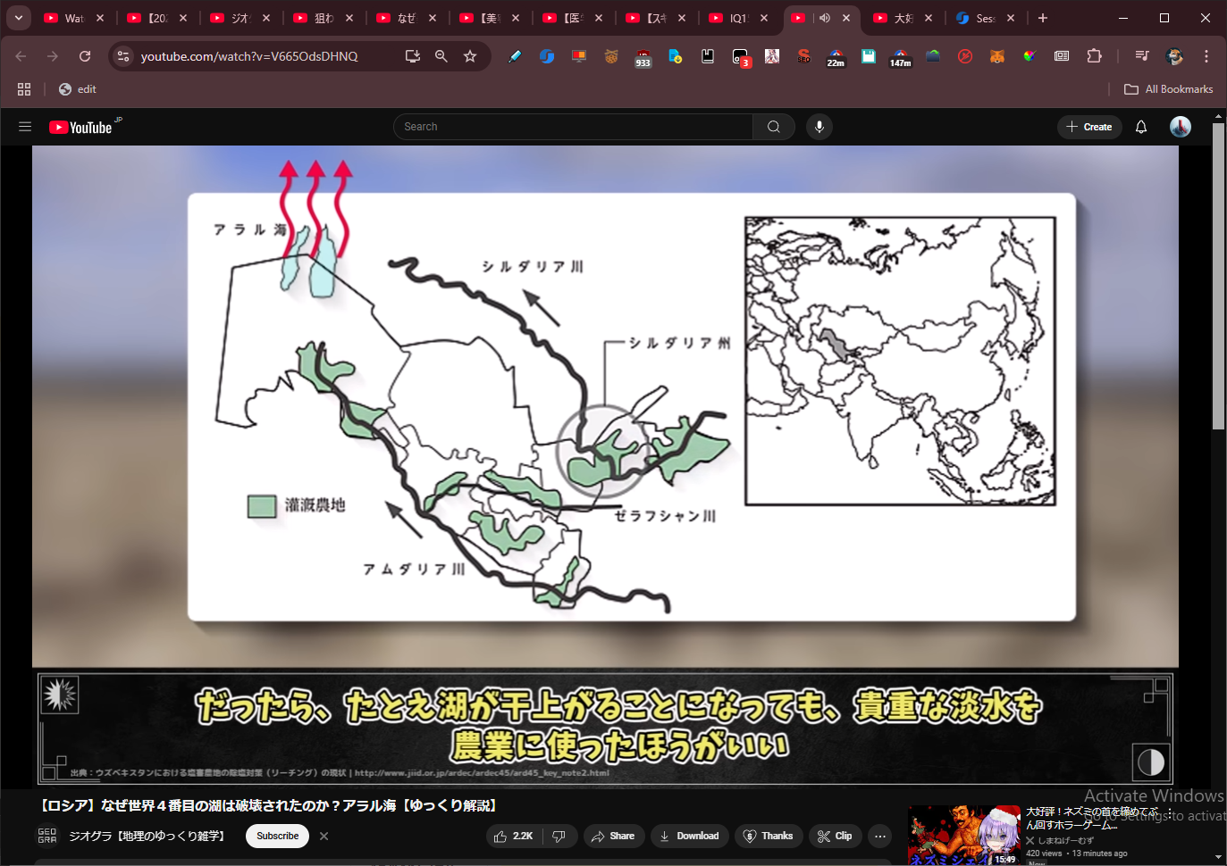Mute the playing tab via speaker icon
Viewport: 1227px width, 866px height.
pos(825,18)
